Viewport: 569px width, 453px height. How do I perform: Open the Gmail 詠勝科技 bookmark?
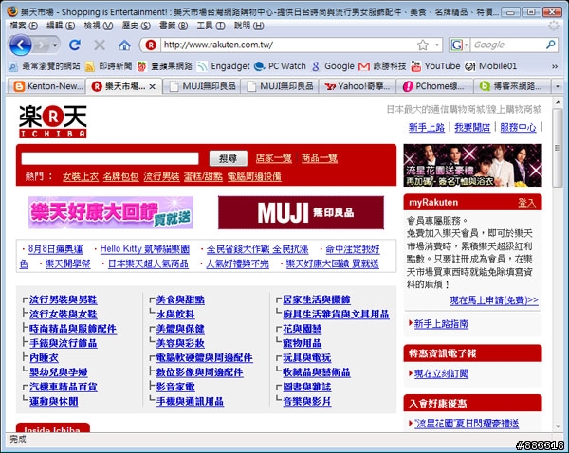[382, 66]
